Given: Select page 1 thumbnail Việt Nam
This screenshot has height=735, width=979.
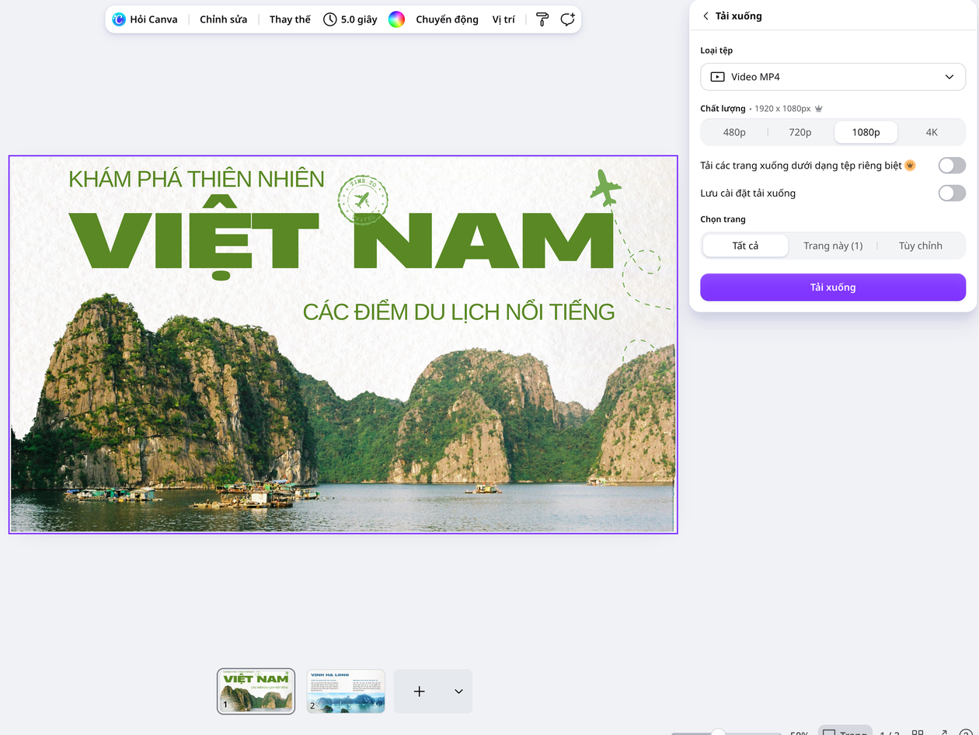Looking at the screenshot, I should pos(256,691).
